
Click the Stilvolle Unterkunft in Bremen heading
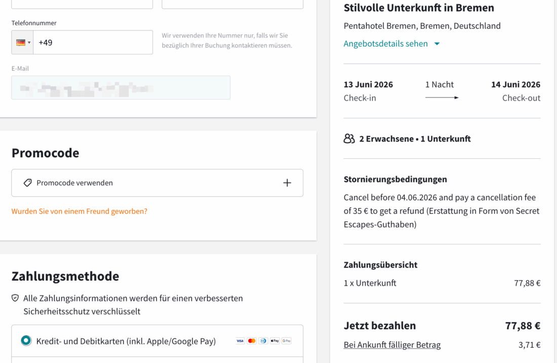click(x=419, y=8)
